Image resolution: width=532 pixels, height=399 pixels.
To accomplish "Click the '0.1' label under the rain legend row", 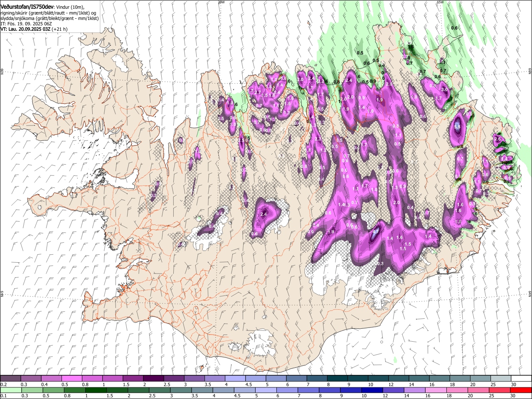I will (x=3, y=396).
